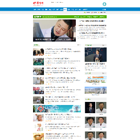
Task: Click the red carousel indicator dot
Action: tap(72, 39)
